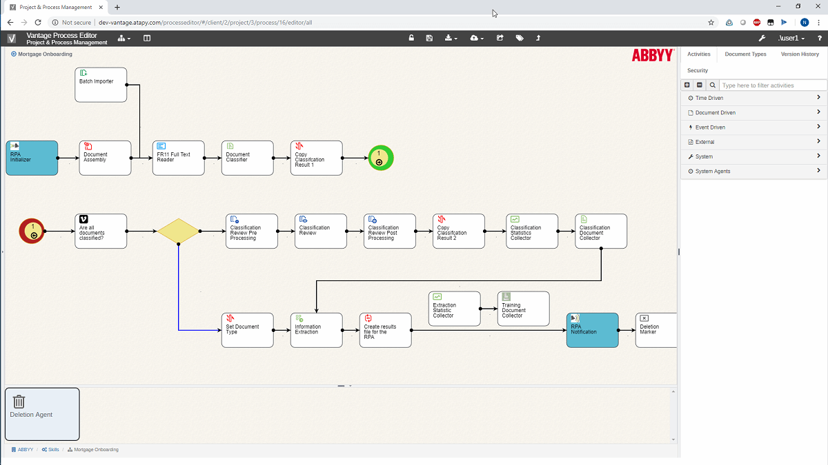Click the tag icon in the top toolbar
828x465 pixels.
point(520,38)
